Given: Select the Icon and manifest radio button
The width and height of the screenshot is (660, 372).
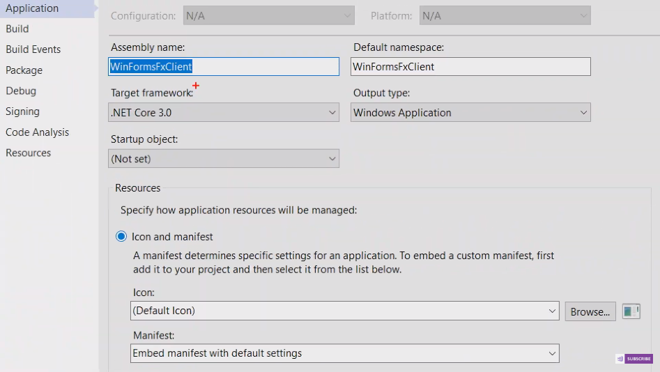Looking at the screenshot, I should [x=121, y=237].
